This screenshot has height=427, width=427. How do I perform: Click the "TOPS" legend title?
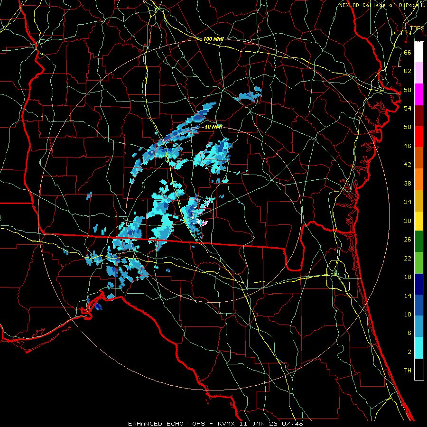(417, 28)
